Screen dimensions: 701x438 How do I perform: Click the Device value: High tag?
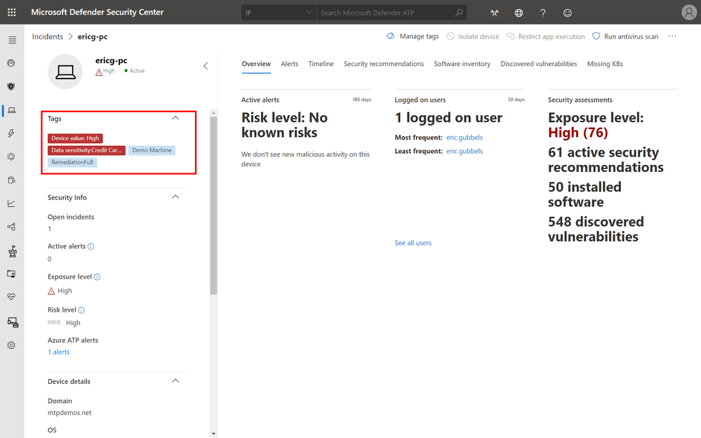coord(75,138)
